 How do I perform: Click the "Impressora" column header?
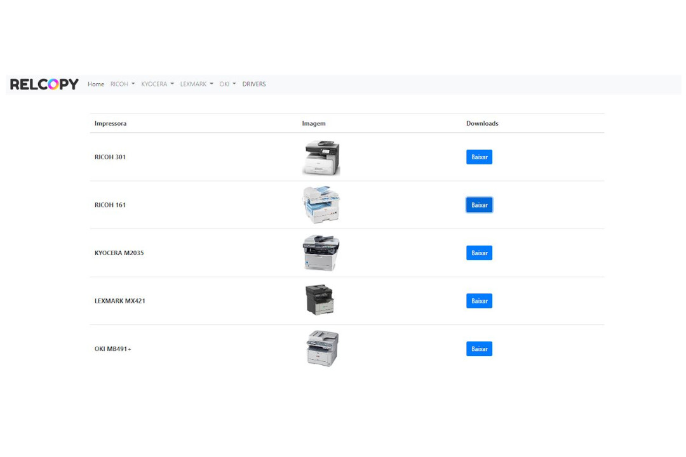(111, 123)
